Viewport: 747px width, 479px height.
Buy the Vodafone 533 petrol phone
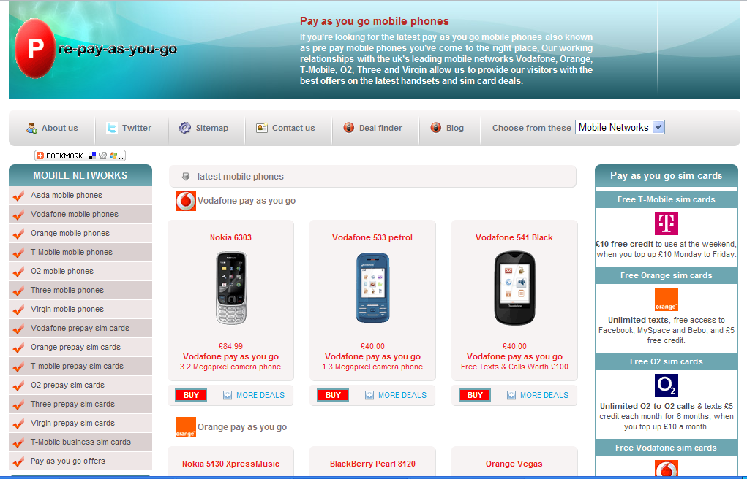(x=333, y=395)
